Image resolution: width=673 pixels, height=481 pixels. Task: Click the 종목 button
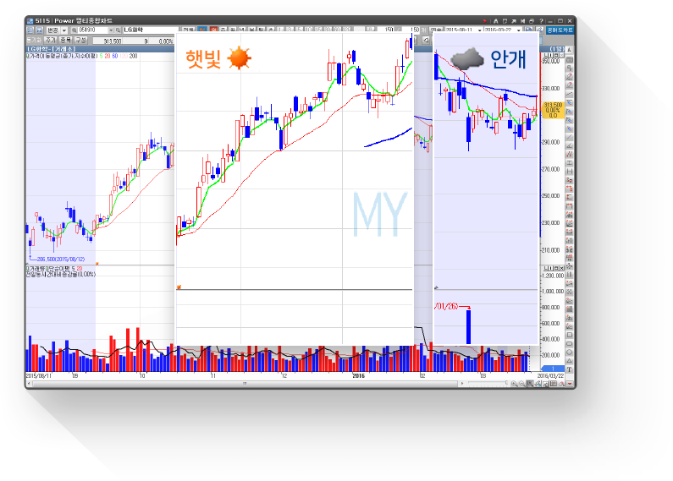(x=66, y=40)
